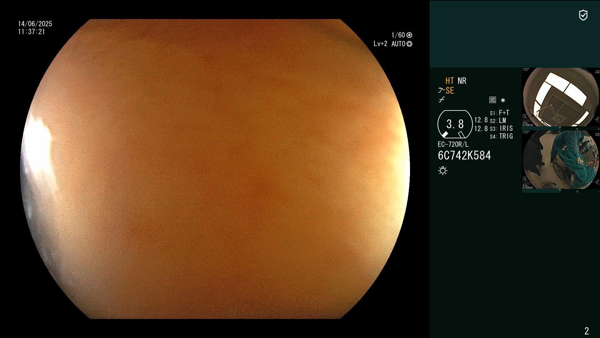Click the HT mode indicator
This screenshot has width=600, height=338.
point(450,81)
